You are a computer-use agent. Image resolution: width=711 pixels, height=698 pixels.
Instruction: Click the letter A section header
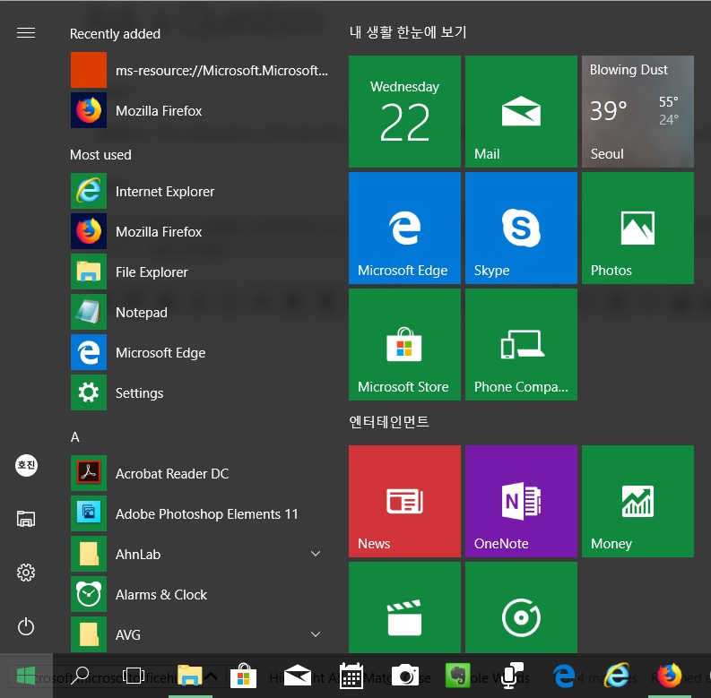(x=75, y=437)
